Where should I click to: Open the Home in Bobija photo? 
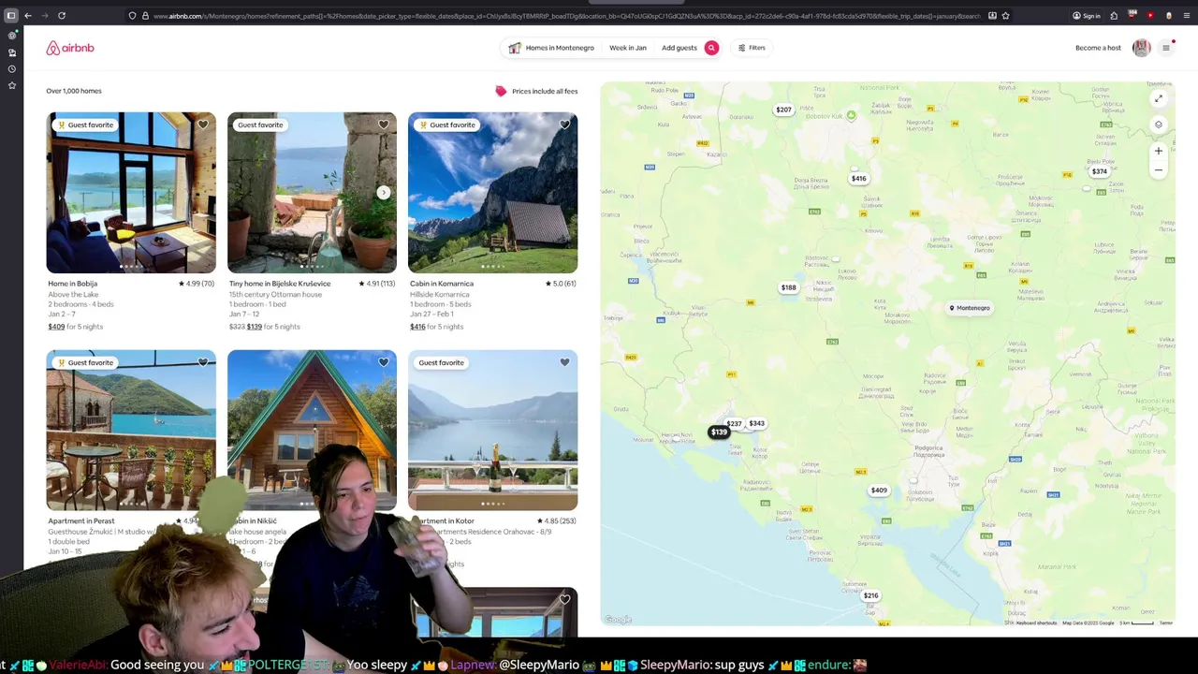[131, 193]
